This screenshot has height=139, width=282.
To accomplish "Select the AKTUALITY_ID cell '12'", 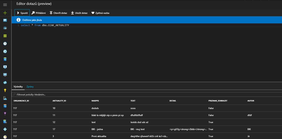I will [x=54, y=122].
